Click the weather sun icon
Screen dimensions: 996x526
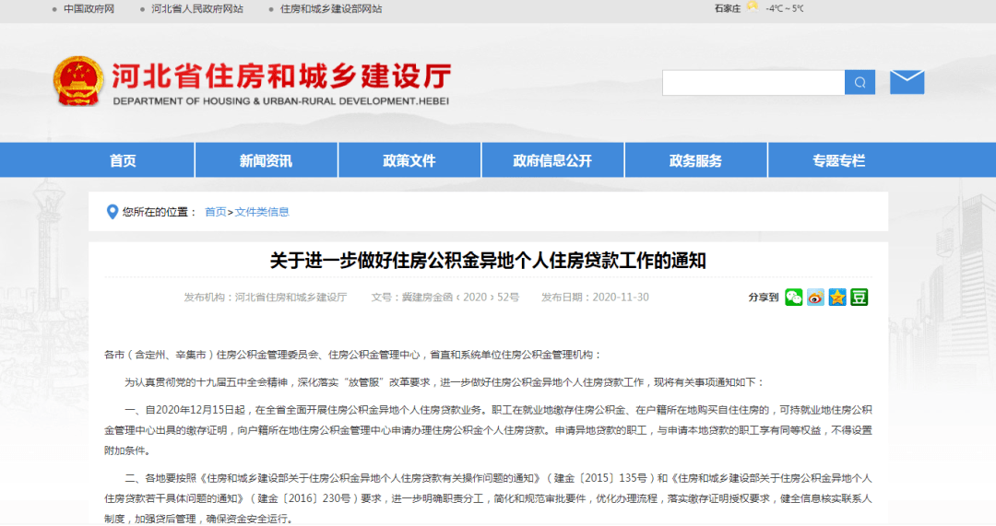click(753, 7)
